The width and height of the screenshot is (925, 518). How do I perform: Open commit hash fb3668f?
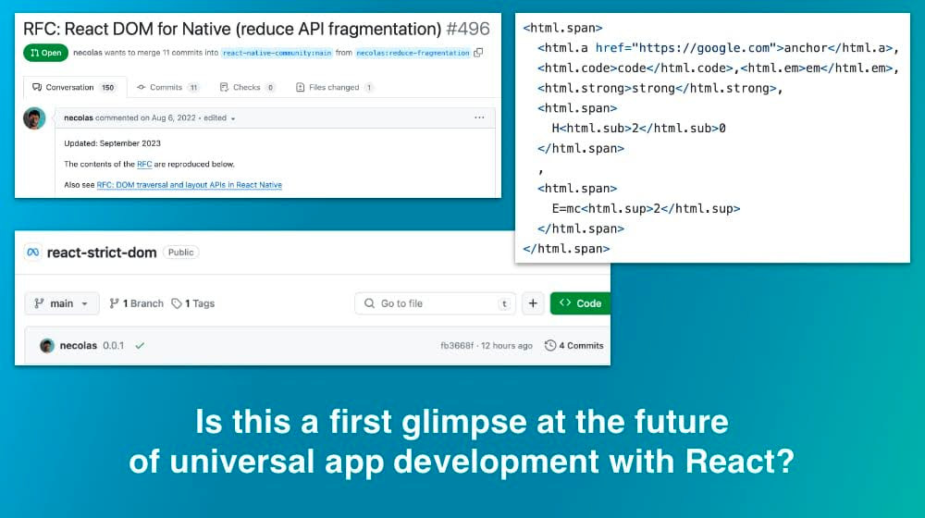(x=457, y=346)
